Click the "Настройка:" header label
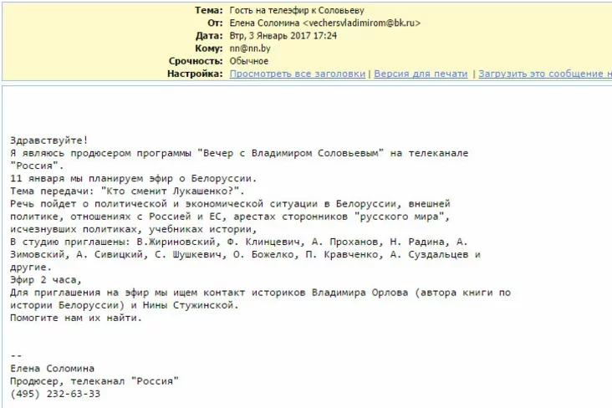 click(195, 74)
